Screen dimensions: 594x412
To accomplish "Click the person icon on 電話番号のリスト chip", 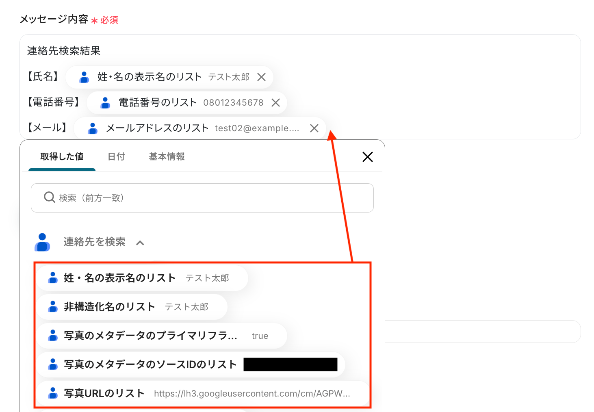I will 105,103.
